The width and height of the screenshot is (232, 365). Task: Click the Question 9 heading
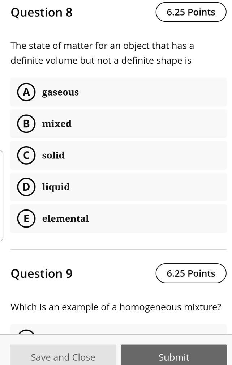tap(41, 273)
